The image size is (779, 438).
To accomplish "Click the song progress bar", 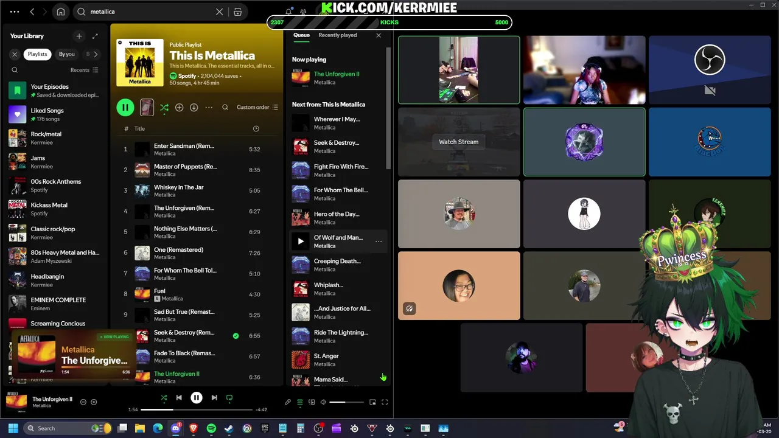I will (x=197, y=409).
